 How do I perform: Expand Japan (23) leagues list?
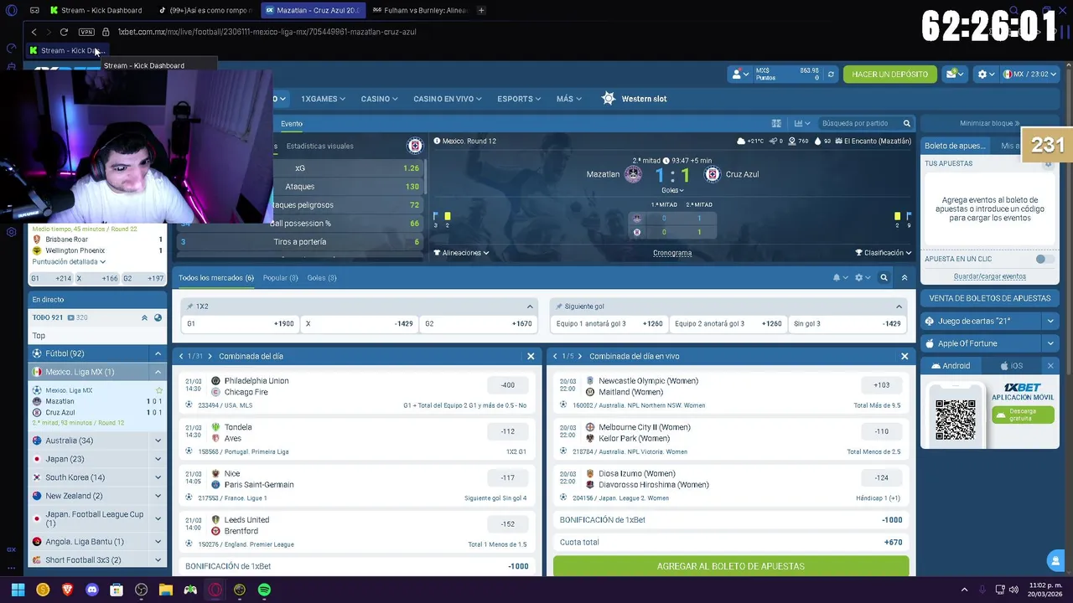coord(158,459)
